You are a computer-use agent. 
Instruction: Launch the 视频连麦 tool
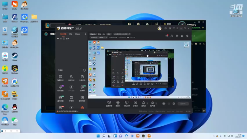point(60,88)
